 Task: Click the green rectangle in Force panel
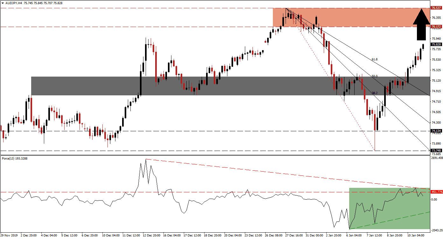[389, 208]
